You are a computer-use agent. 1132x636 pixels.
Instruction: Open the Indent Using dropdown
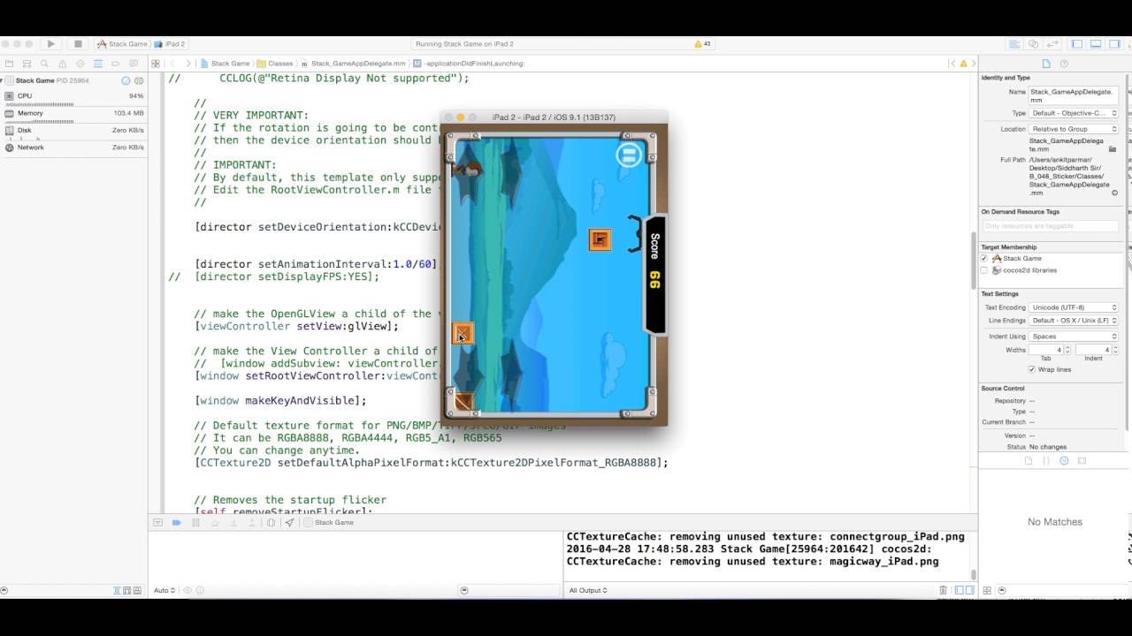point(1074,337)
